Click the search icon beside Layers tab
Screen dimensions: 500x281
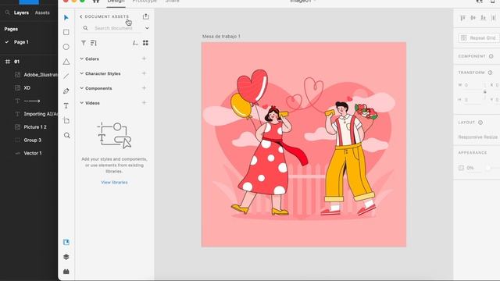point(7,12)
